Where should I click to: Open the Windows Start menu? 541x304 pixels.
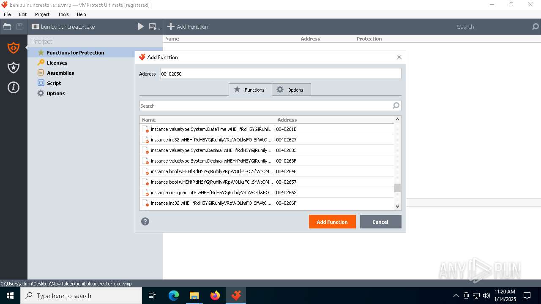click(10, 296)
